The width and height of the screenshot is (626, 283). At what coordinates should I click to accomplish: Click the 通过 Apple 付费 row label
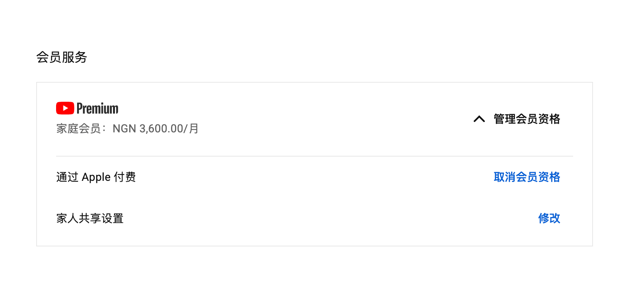click(x=96, y=177)
